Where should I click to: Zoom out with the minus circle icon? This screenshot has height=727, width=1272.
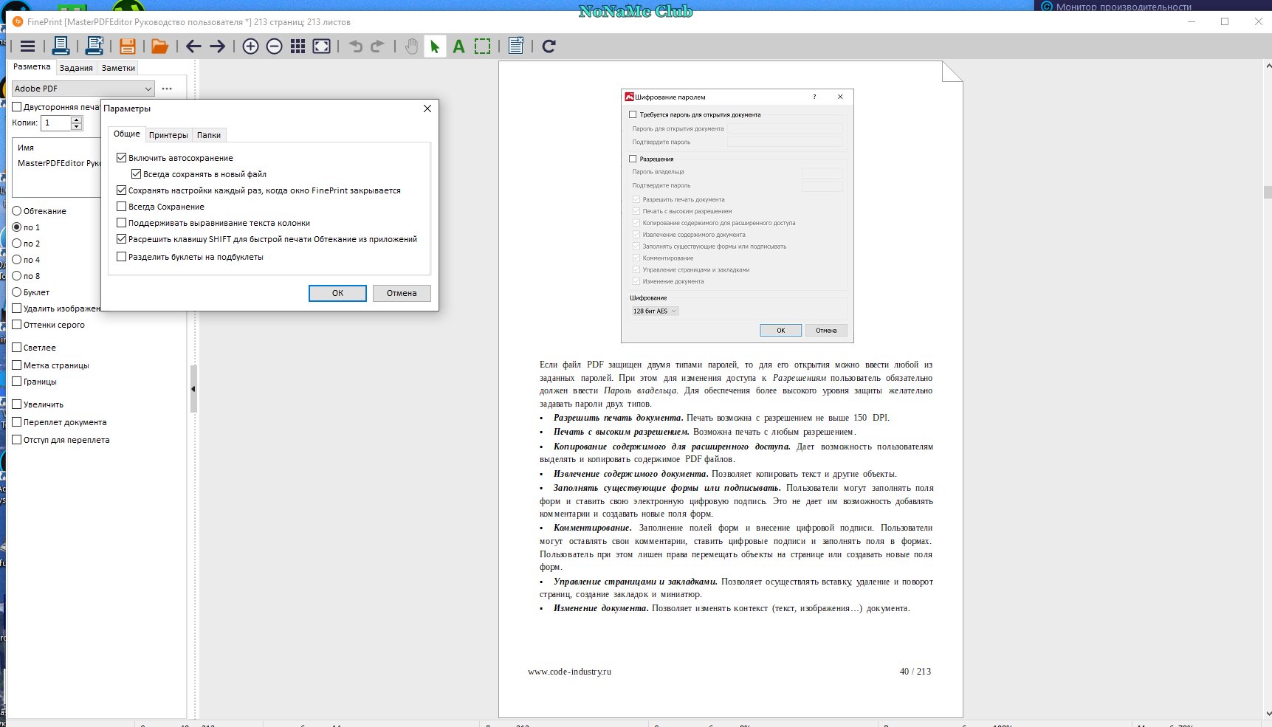tap(274, 46)
